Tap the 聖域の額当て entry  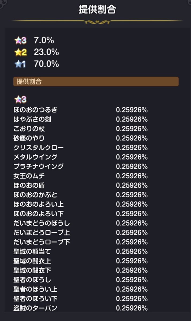[x=32, y=251]
